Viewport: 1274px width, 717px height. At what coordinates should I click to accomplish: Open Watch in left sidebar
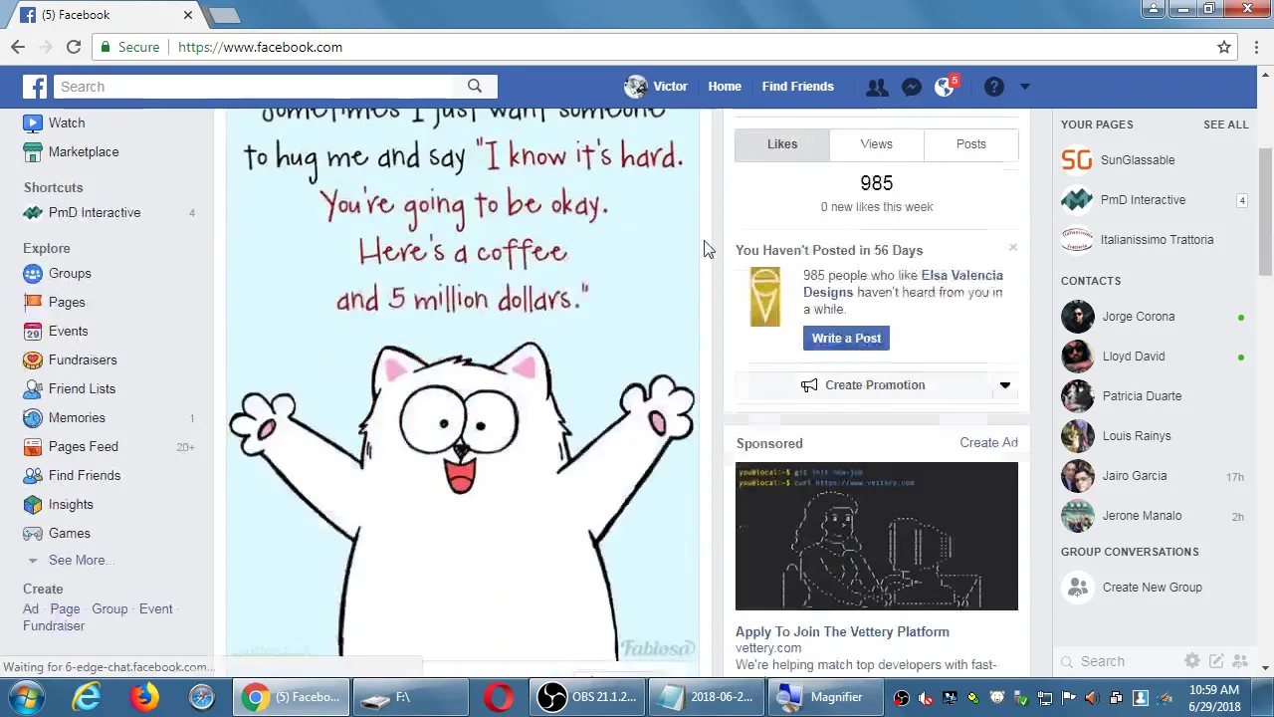click(67, 122)
